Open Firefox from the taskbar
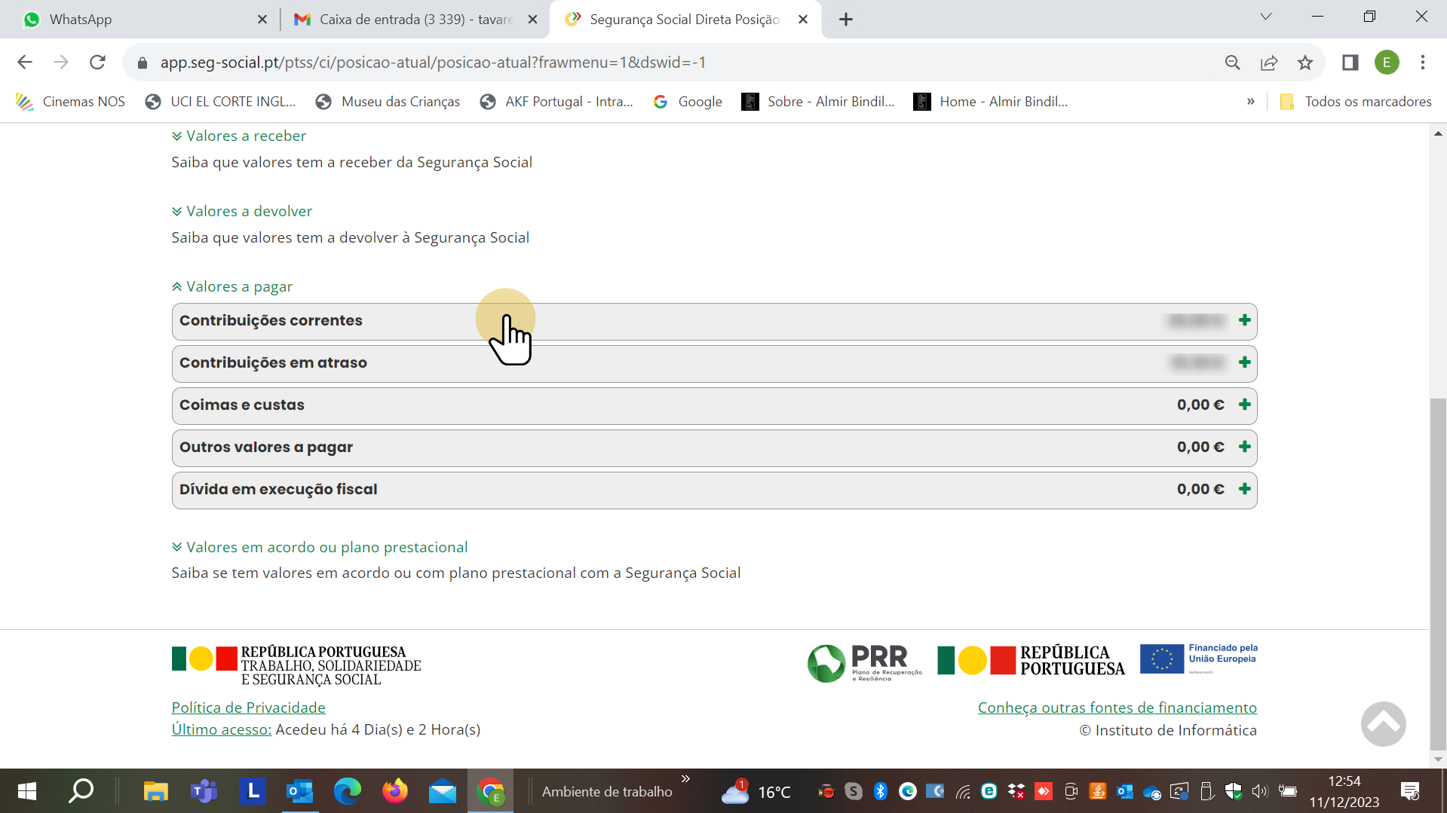This screenshot has height=813, width=1447. pos(394,791)
